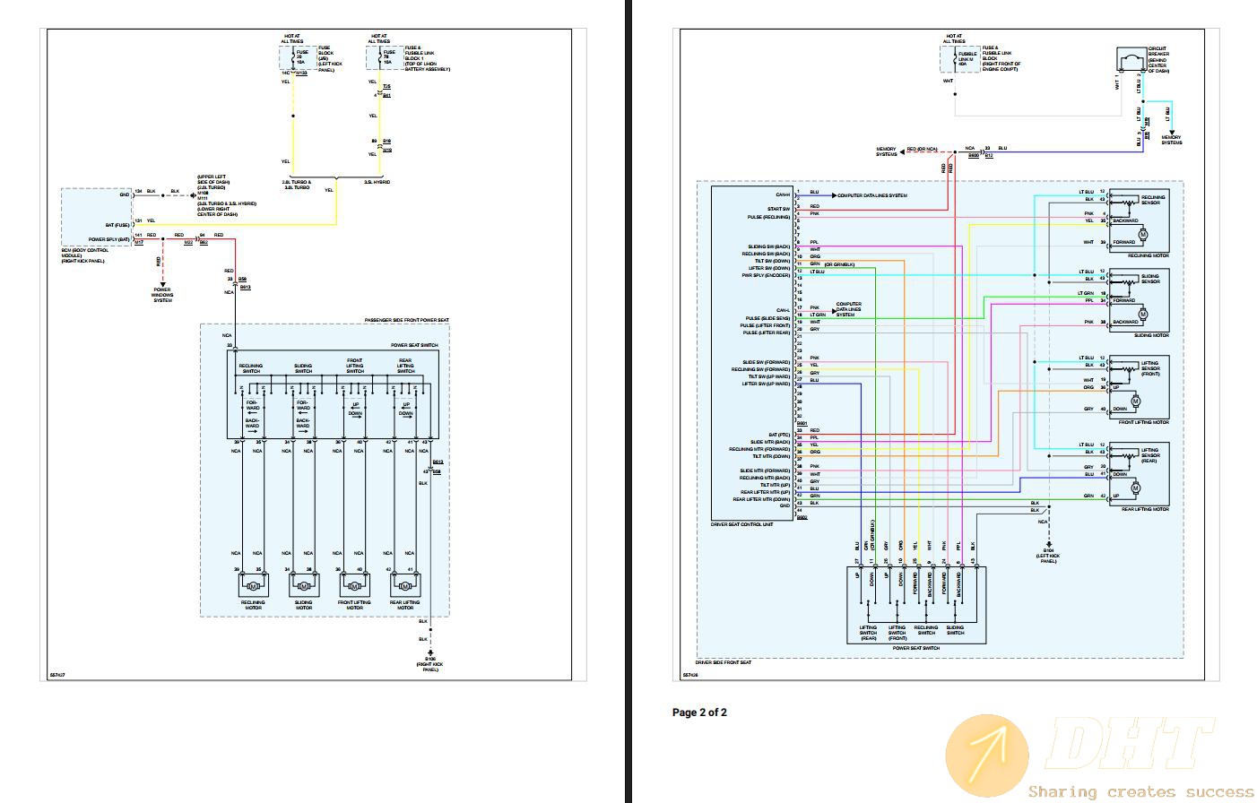Click the "B104 (LEFT KICK PANEL)" ground label

click(1048, 557)
